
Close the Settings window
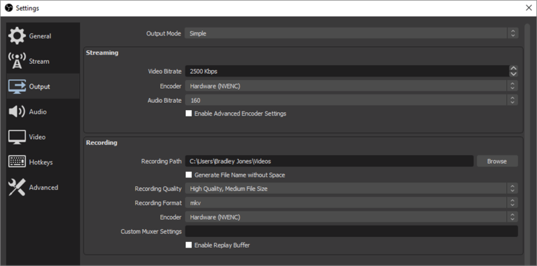coord(529,8)
